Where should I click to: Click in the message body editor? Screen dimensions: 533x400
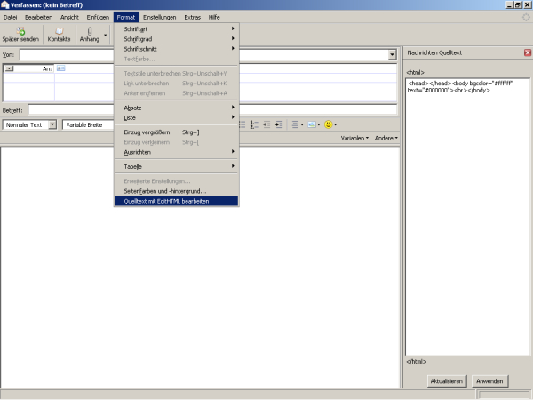coord(200,268)
